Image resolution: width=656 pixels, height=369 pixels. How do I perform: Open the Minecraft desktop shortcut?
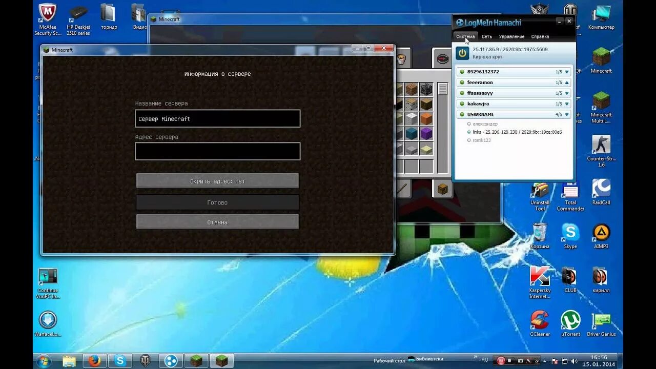point(601,60)
